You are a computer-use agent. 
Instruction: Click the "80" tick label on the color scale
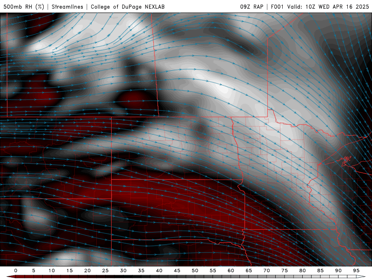click(x=302, y=271)
